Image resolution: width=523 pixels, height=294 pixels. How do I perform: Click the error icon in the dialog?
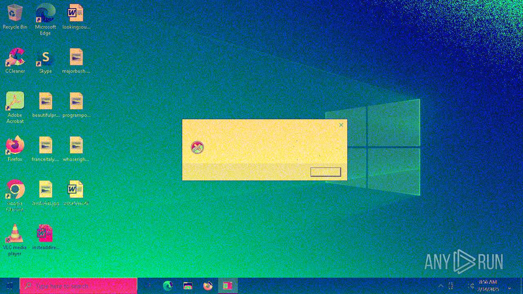197,147
